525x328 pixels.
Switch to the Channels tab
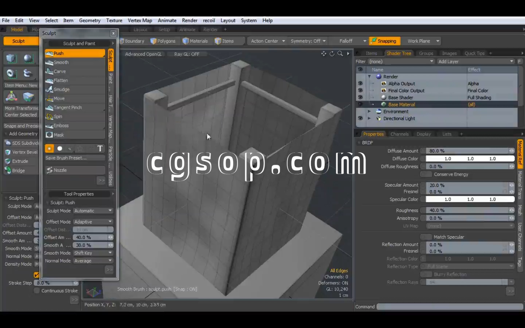pyautogui.click(x=400, y=134)
